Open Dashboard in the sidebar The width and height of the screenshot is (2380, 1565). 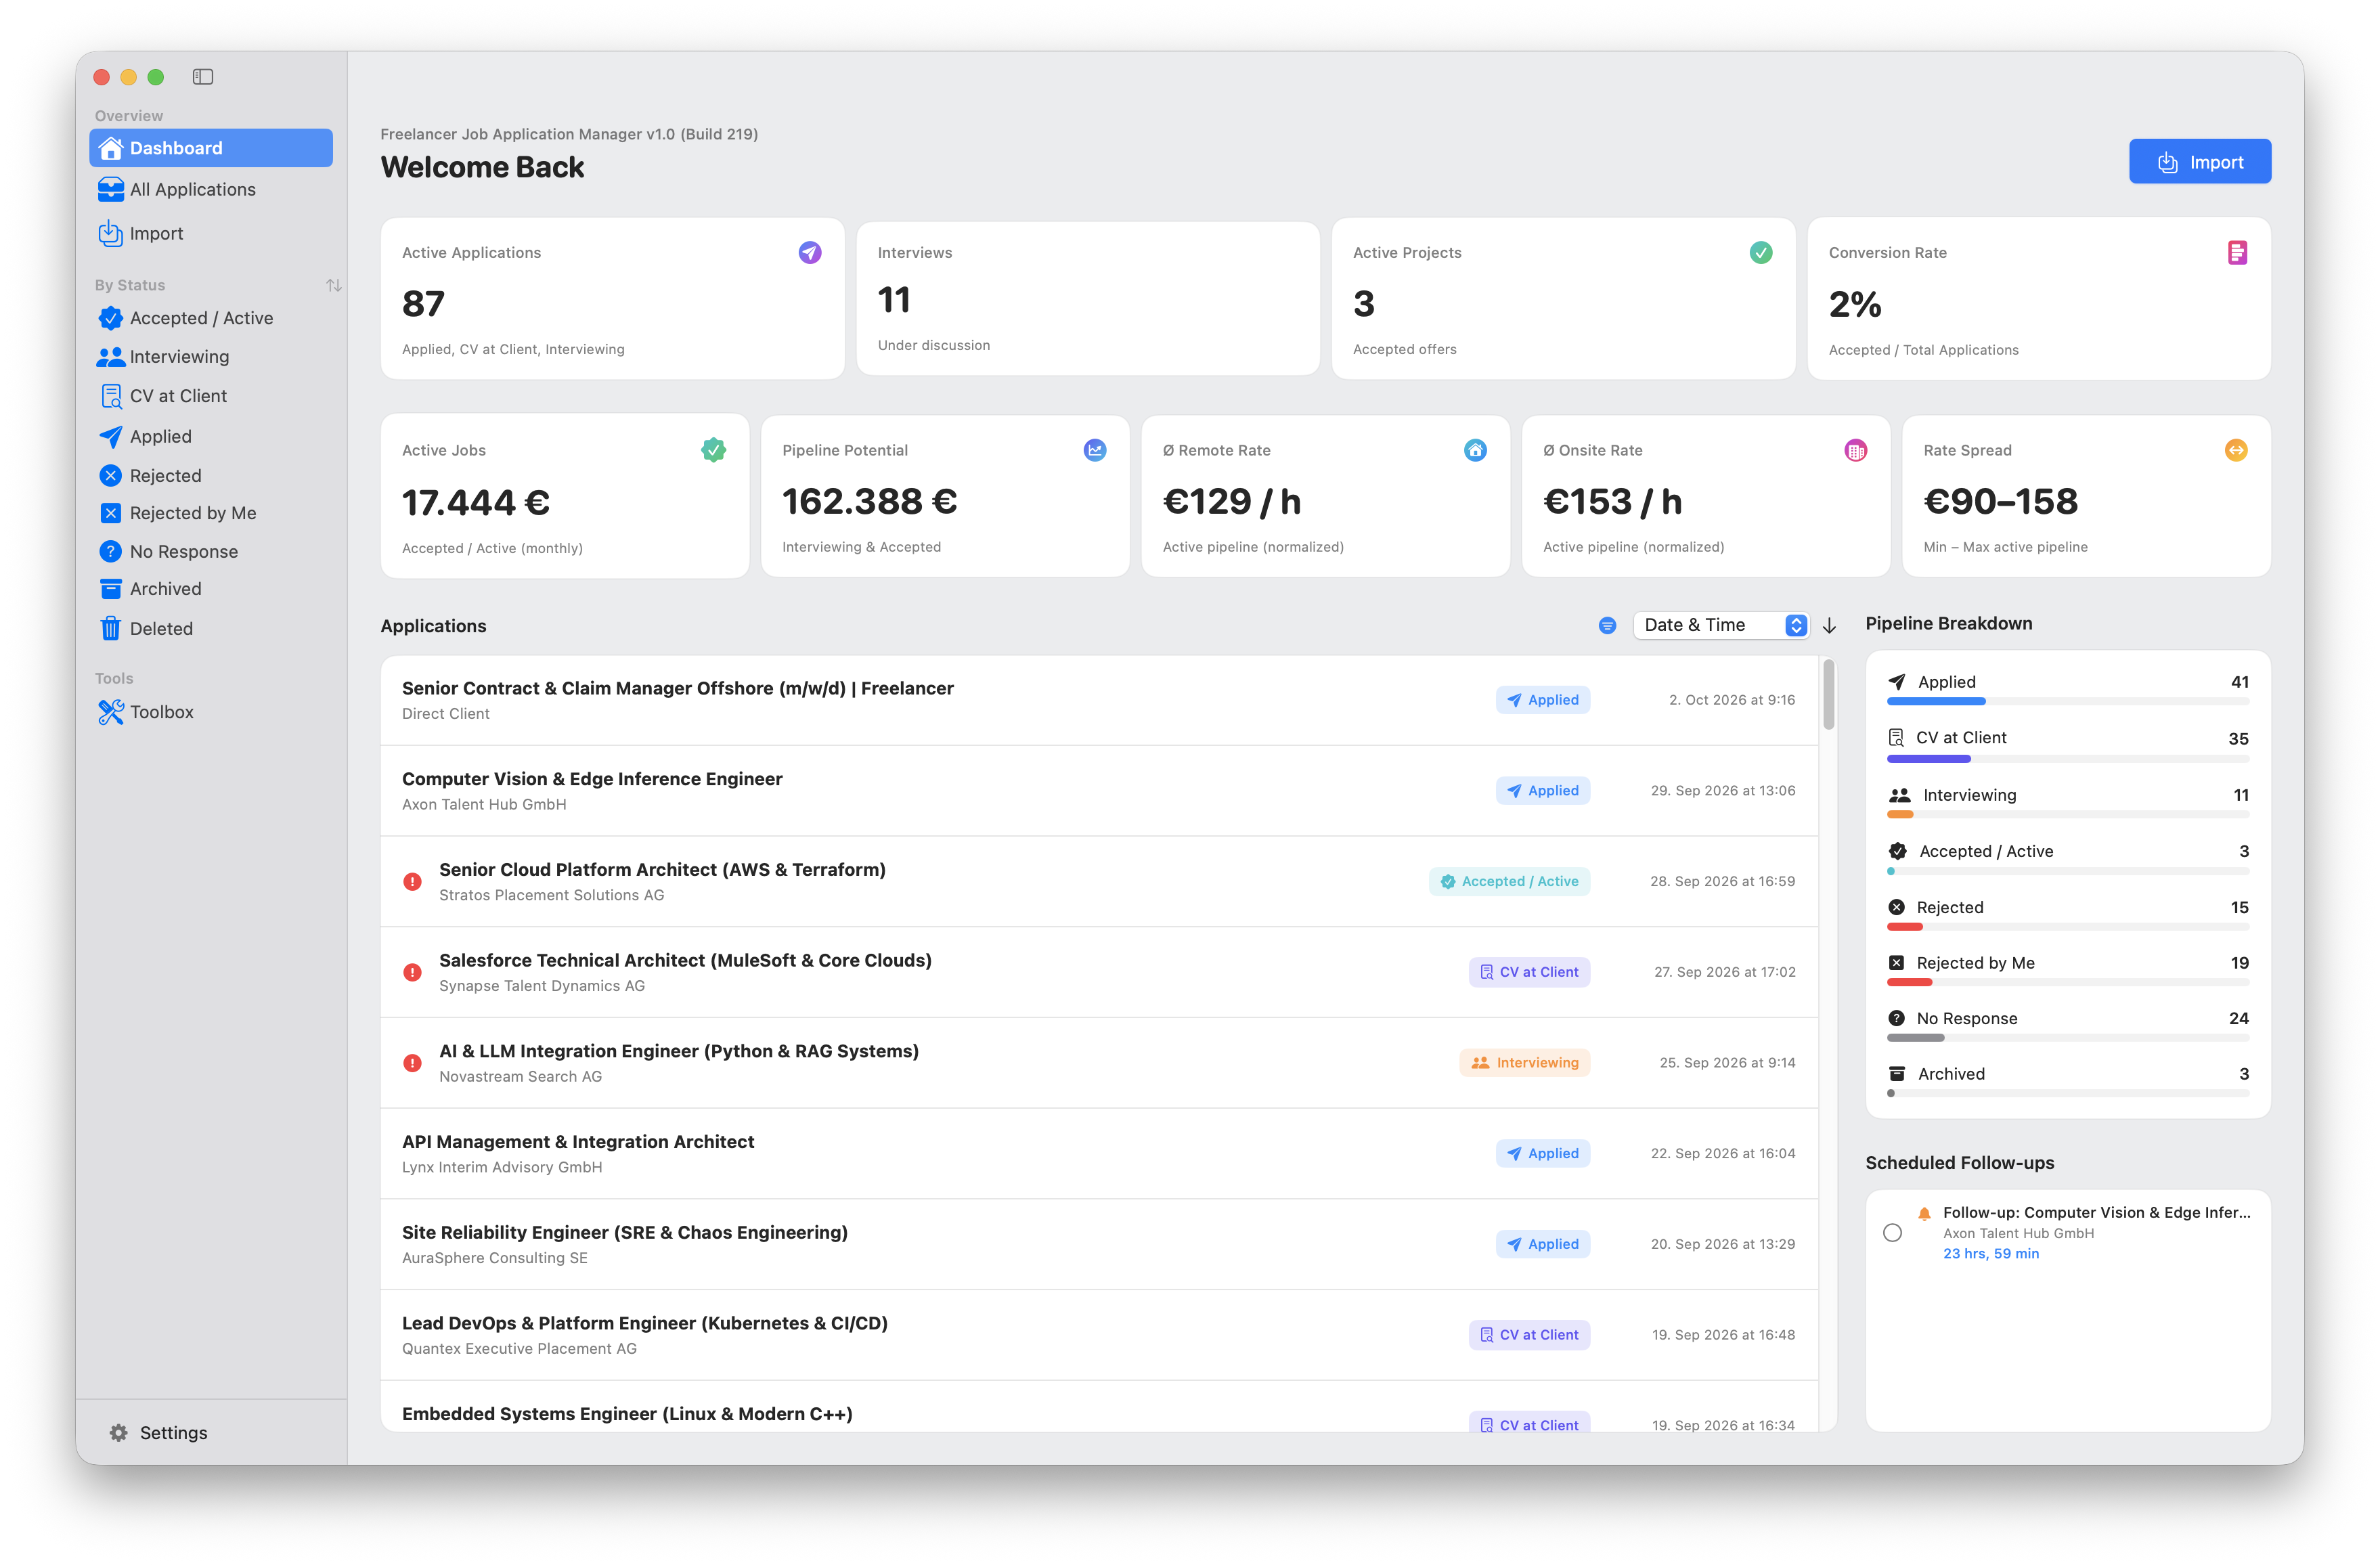click(211, 148)
